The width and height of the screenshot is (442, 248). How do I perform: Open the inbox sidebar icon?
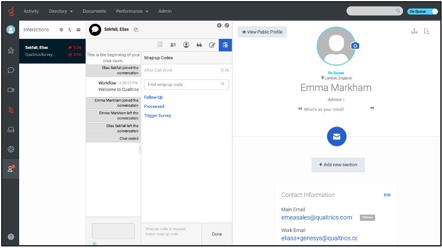(10, 130)
